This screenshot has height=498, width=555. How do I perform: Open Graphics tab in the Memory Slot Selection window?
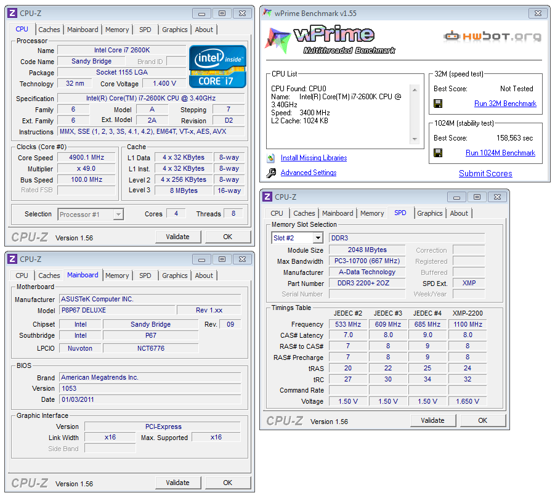pos(429,213)
